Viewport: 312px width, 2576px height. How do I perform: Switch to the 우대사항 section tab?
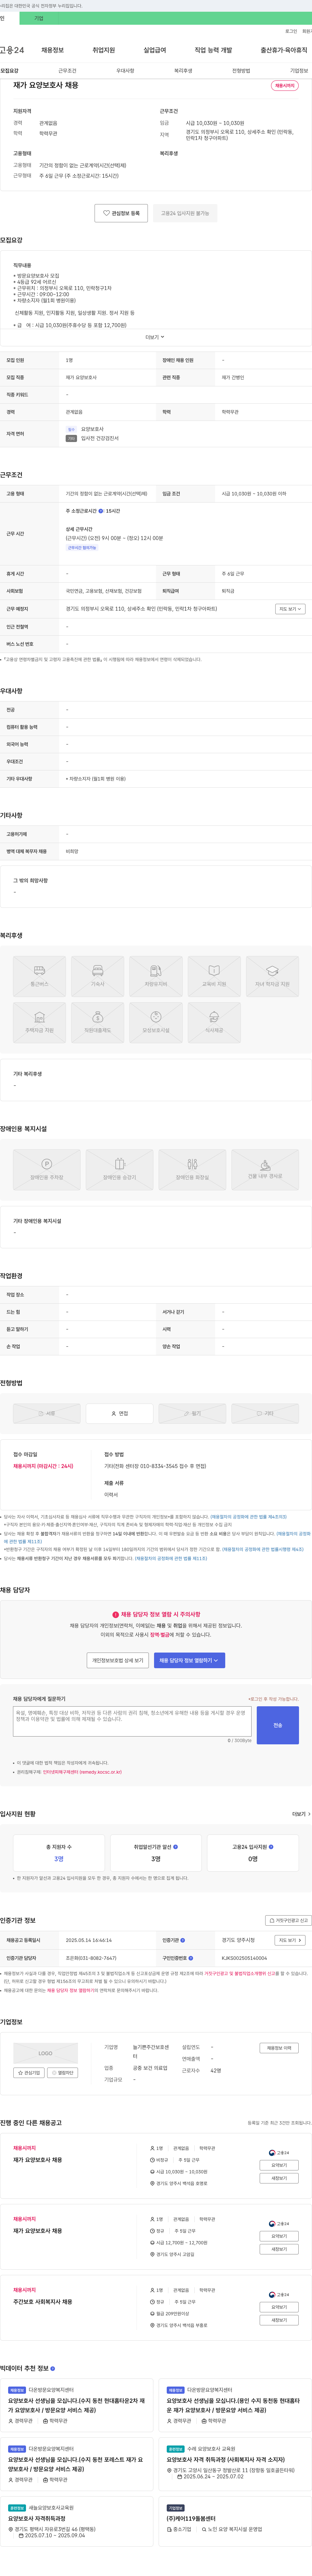[x=125, y=71]
